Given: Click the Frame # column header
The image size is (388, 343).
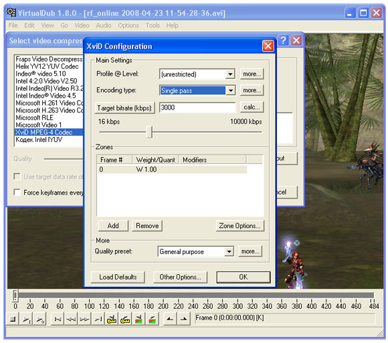Looking at the screenshot, I should point(114,160).
